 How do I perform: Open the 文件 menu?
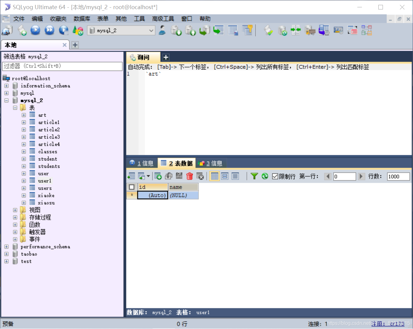coord(19,19)
